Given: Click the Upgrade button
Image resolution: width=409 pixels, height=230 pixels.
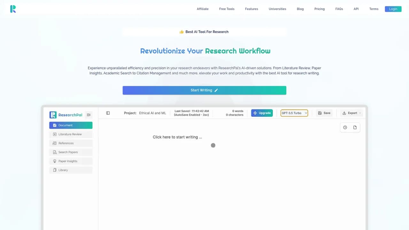Looking at the screenshot, I should click(x=262, y=113).
